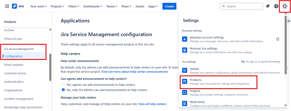Select 'No, only Jira admins' radio option
The height and width of the screenshot is (111, 291).
[x=63, y=90]
